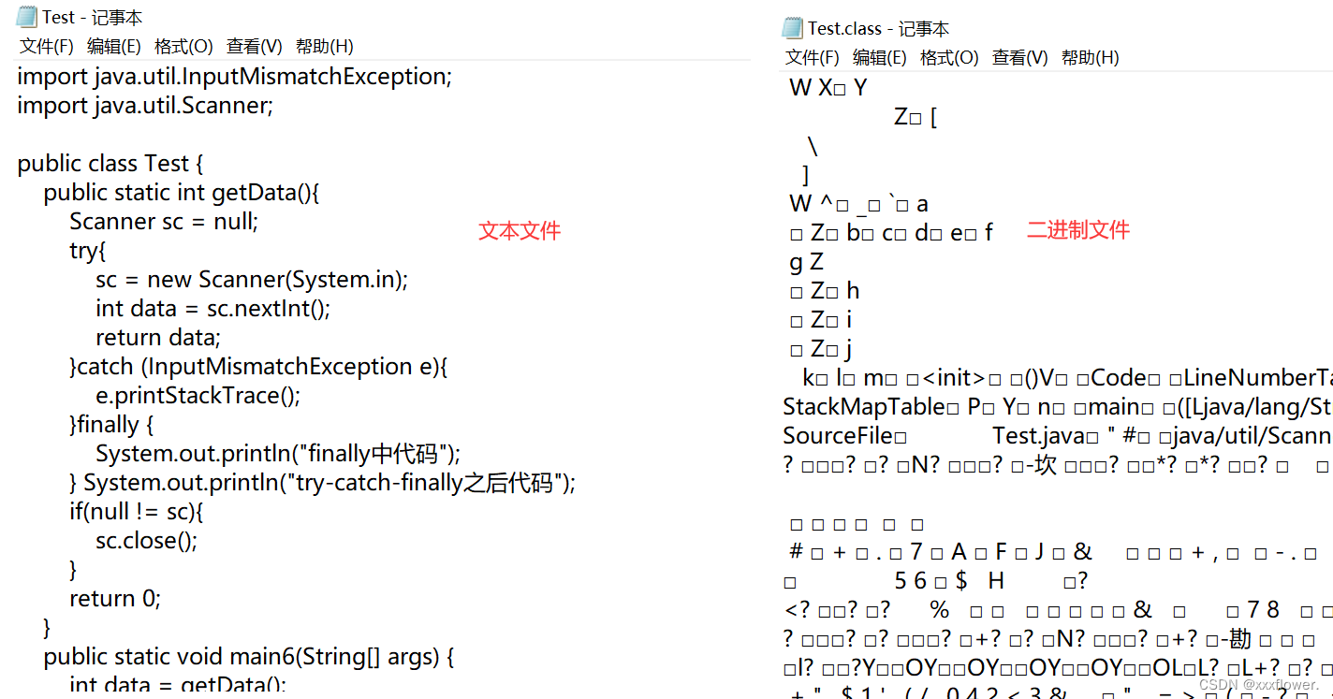Click line 'Scanner sc = null;'
1333x699 pixels.
tap(164, 222)
